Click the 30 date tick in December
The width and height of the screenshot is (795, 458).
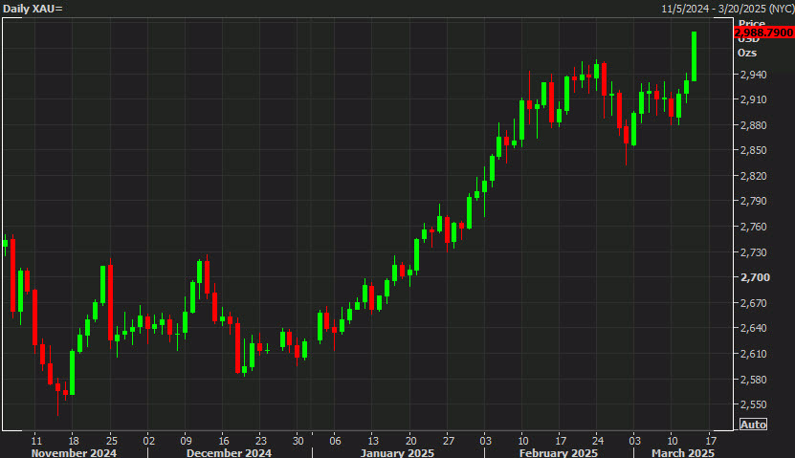pyautogui.click(x=298, y=440)
